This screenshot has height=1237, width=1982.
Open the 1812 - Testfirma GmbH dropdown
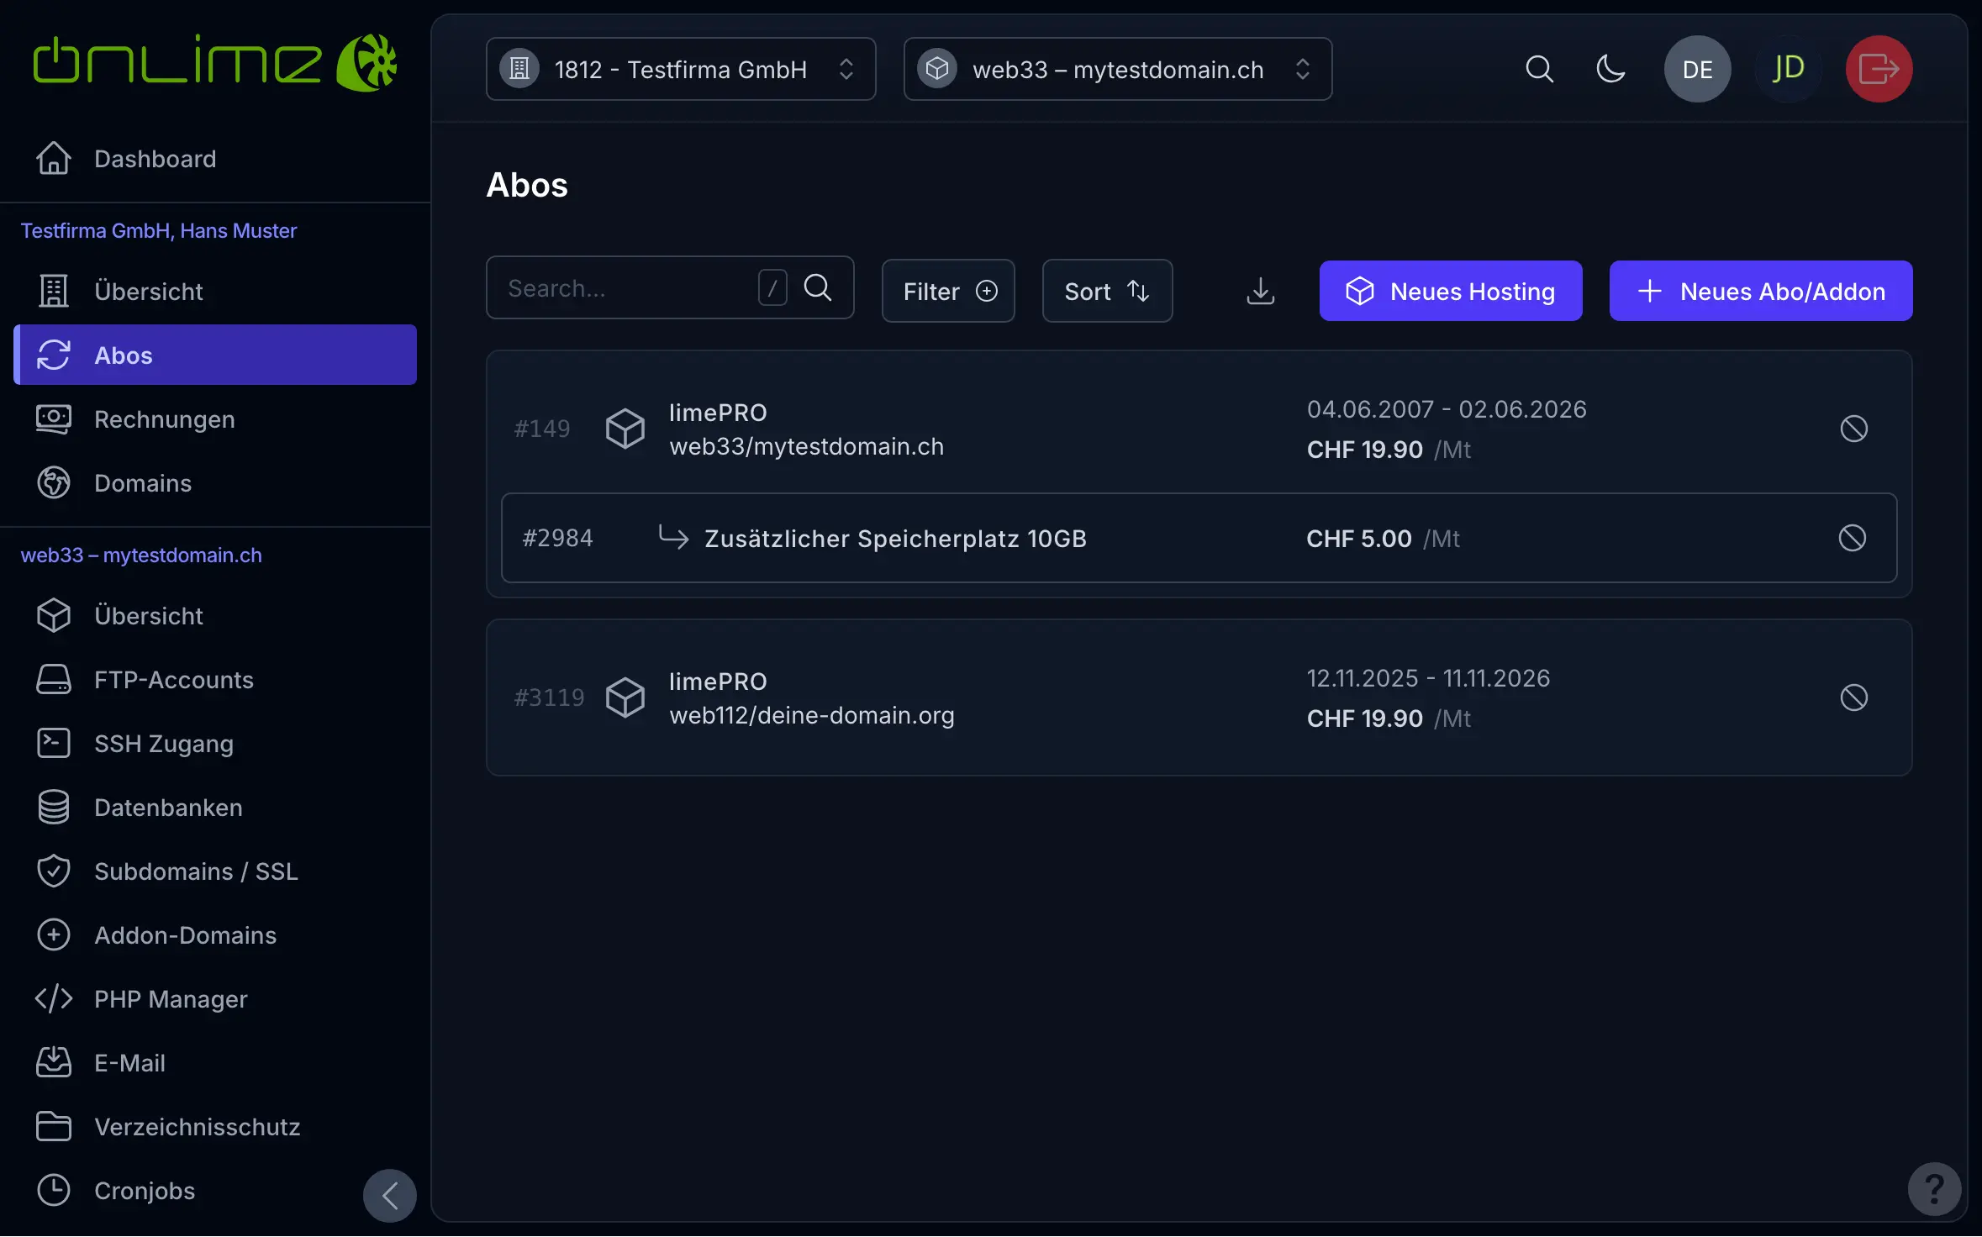coord(680,69)
